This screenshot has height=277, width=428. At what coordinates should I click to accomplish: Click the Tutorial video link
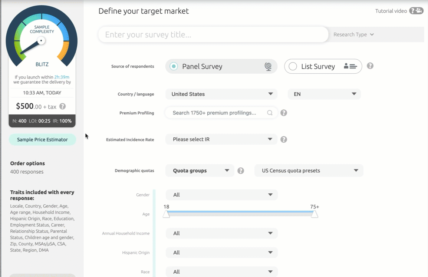click(391, 11)
